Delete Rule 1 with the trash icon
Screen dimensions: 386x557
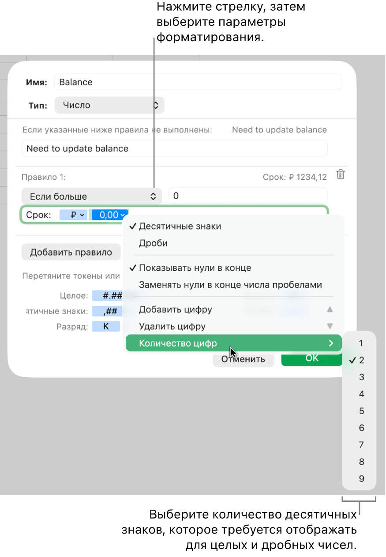[x=341, y=174]
